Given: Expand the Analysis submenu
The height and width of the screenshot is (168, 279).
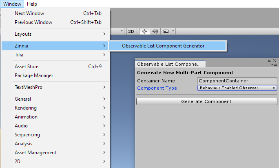Looking at the screenshot, I should [55, 144].
